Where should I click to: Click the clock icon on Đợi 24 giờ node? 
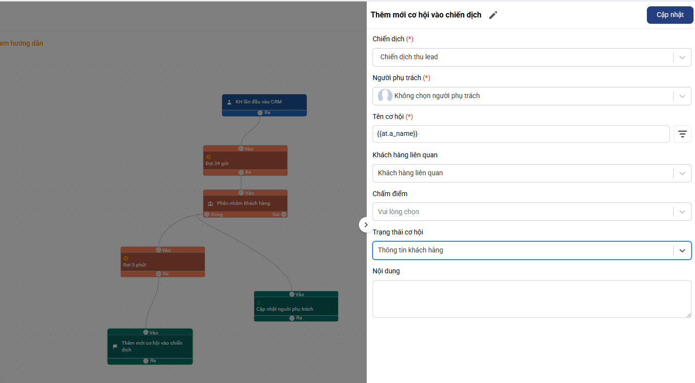click(x=209, y=157)
